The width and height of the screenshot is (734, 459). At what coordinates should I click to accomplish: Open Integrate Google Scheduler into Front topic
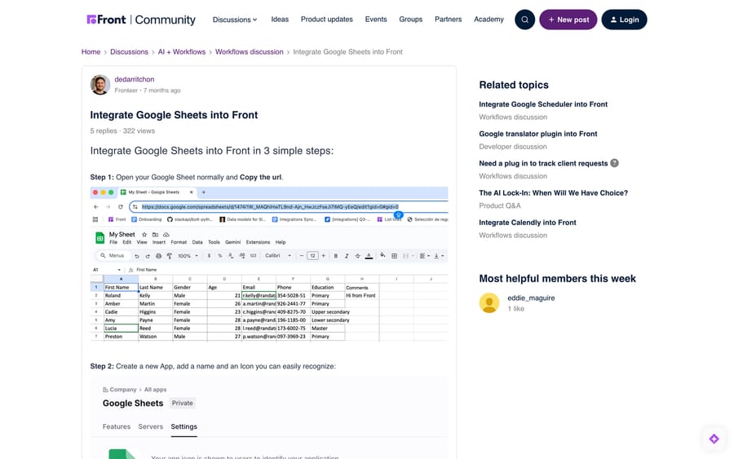[x=543, y=104]
